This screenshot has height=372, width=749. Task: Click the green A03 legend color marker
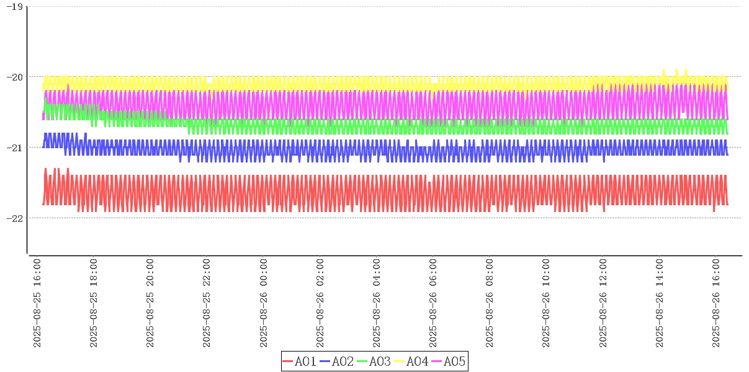[x=362, y=361]
